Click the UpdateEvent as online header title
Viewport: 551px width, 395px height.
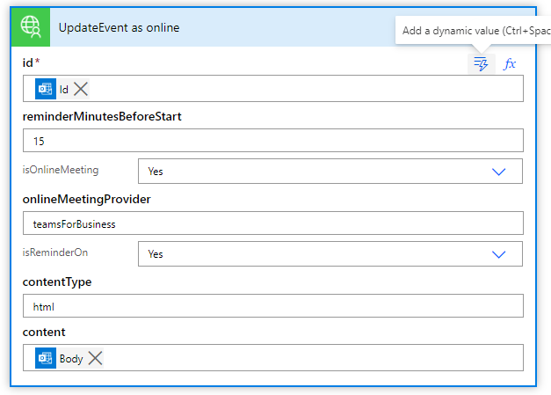[x=120, y=27]
